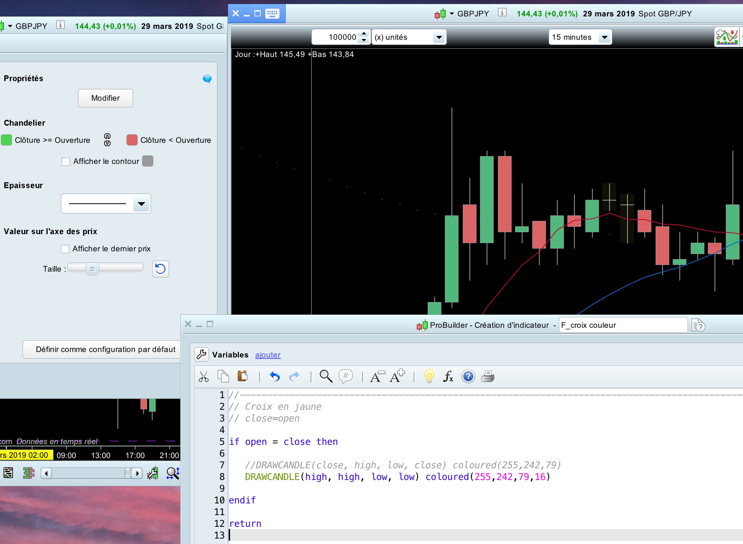
Task: Open the Epaisseur line thickness dropdown
Action: pyautogui.click(x=141, y=204)
